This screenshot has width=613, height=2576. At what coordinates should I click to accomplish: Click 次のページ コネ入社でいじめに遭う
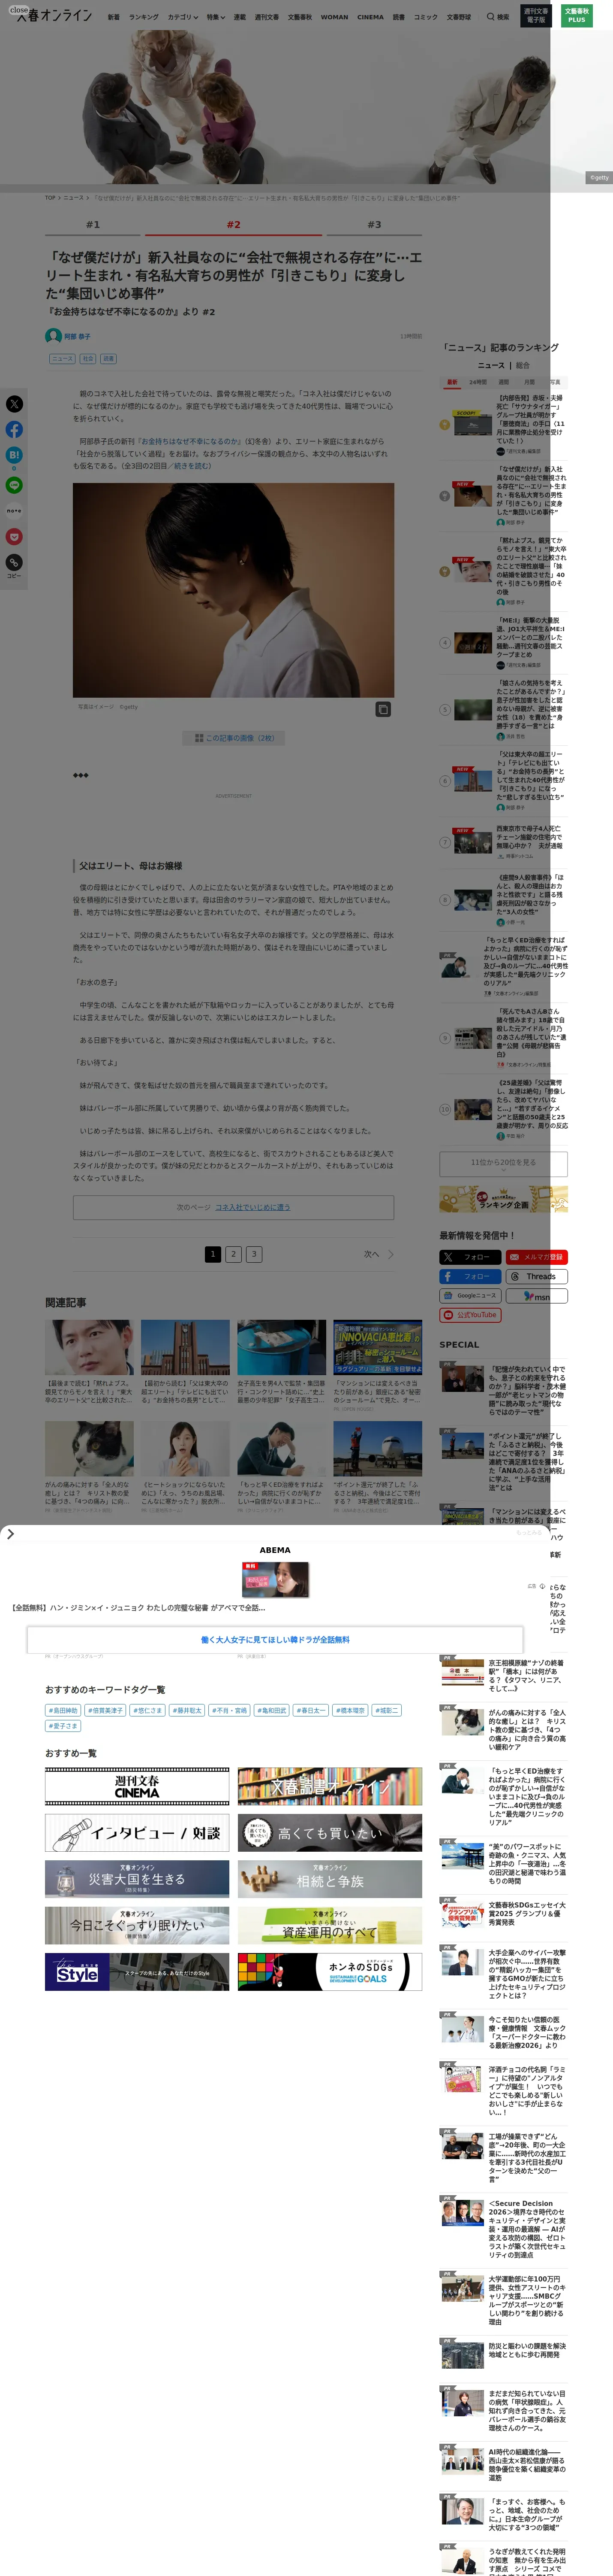coord(234,1207)
